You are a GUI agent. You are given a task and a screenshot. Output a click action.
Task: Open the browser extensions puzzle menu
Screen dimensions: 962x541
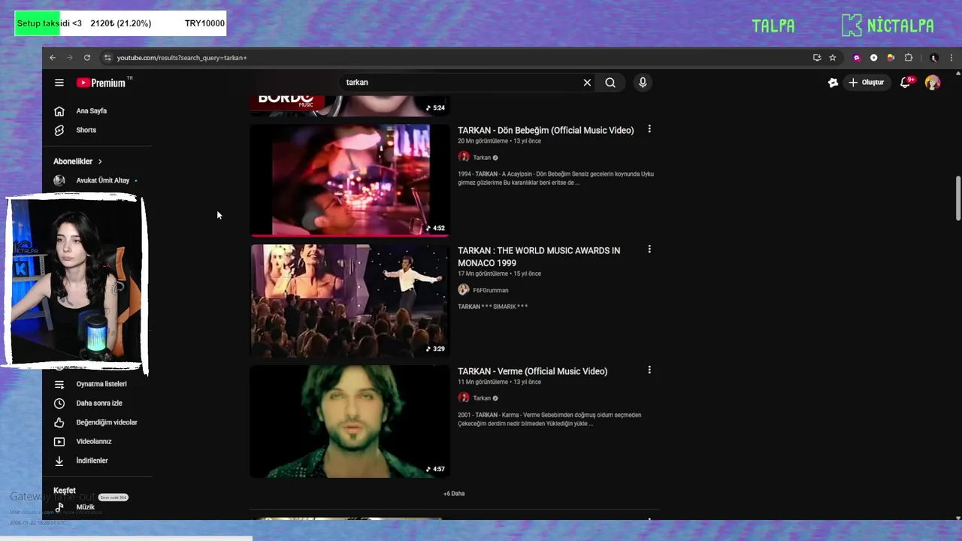(x=909, y=58)
